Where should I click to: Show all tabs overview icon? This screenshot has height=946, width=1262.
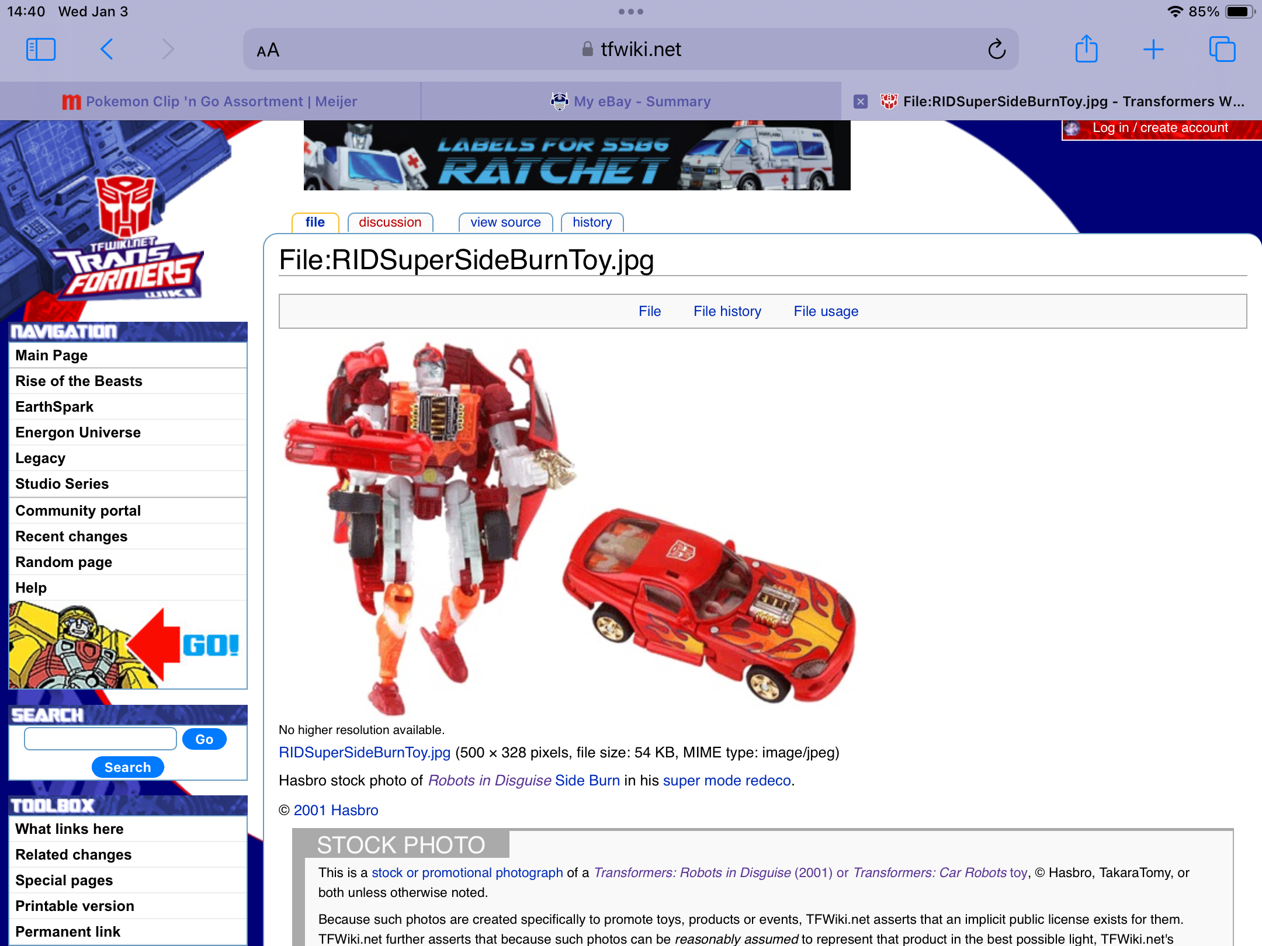point(1222,50)
